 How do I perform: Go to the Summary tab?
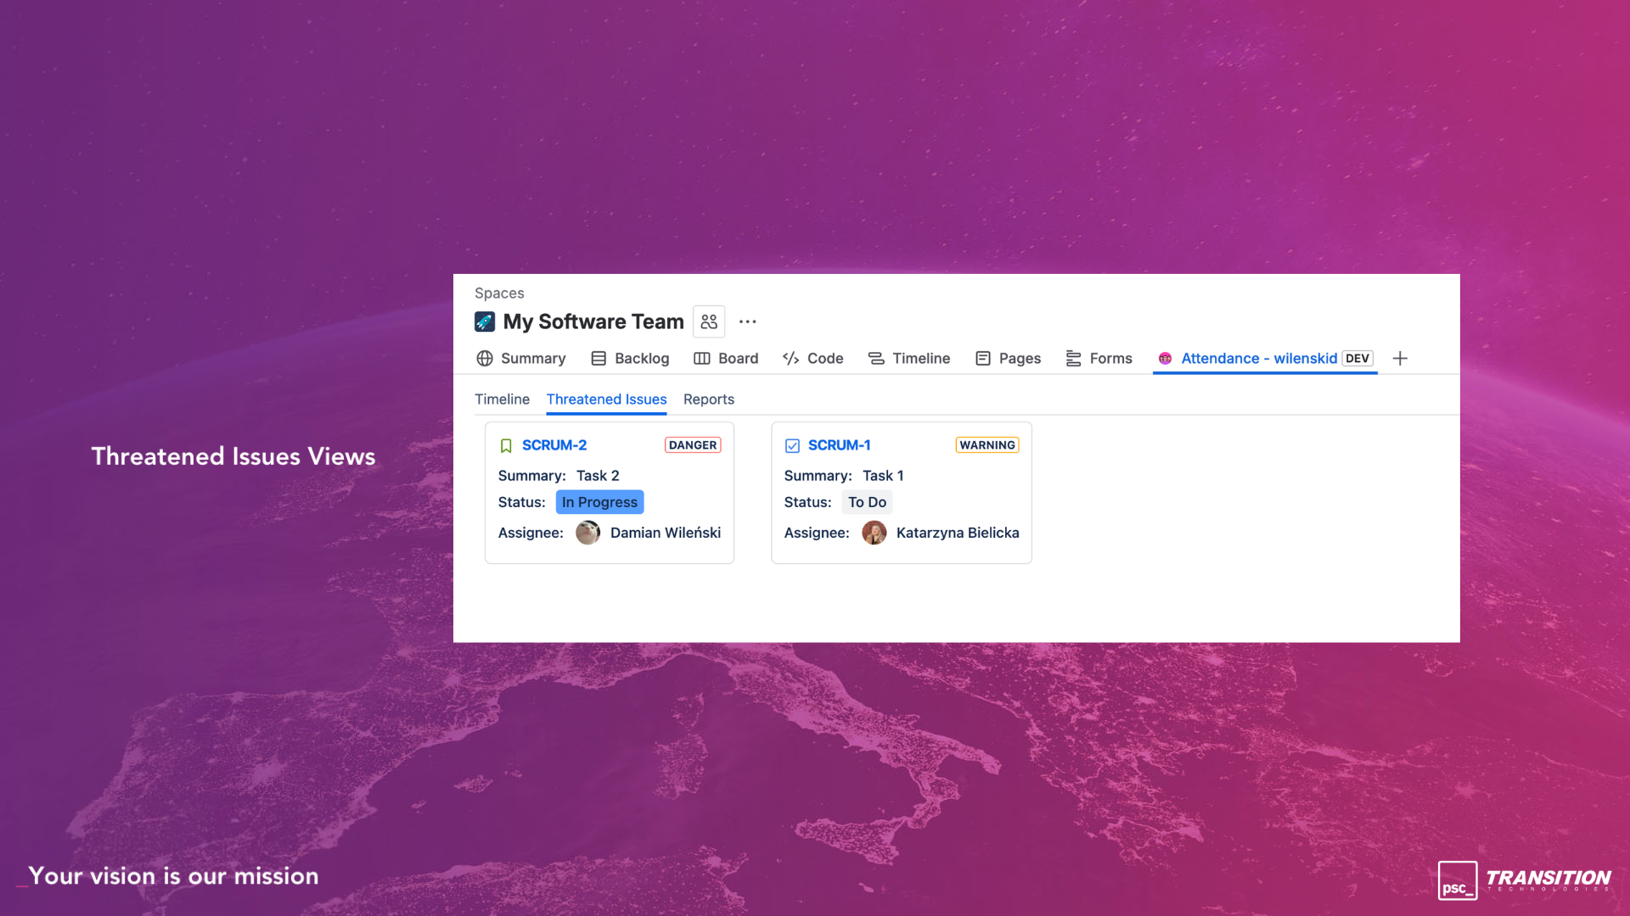(521, 358)
